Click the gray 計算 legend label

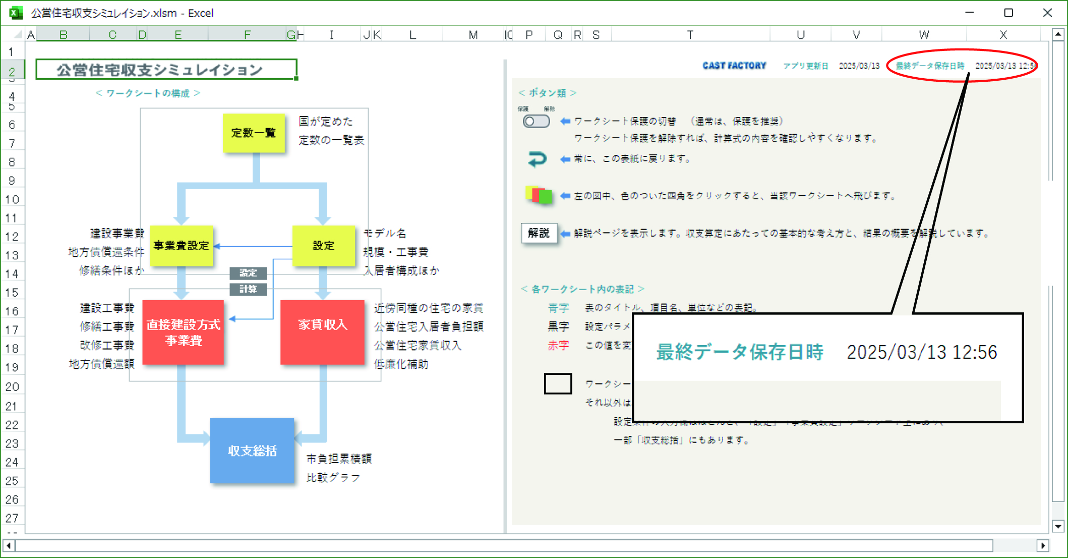point(248,289)
